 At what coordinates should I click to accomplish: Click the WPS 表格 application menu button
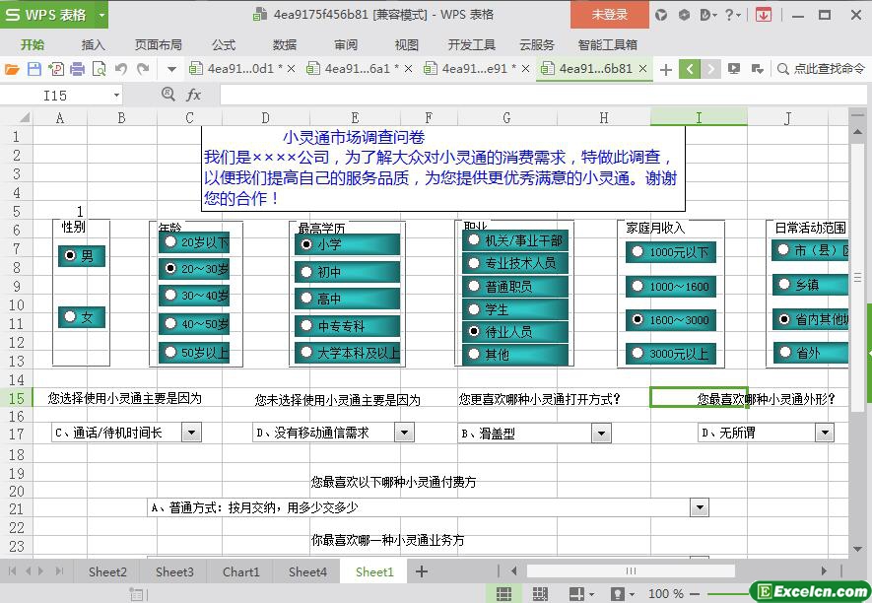54,14
